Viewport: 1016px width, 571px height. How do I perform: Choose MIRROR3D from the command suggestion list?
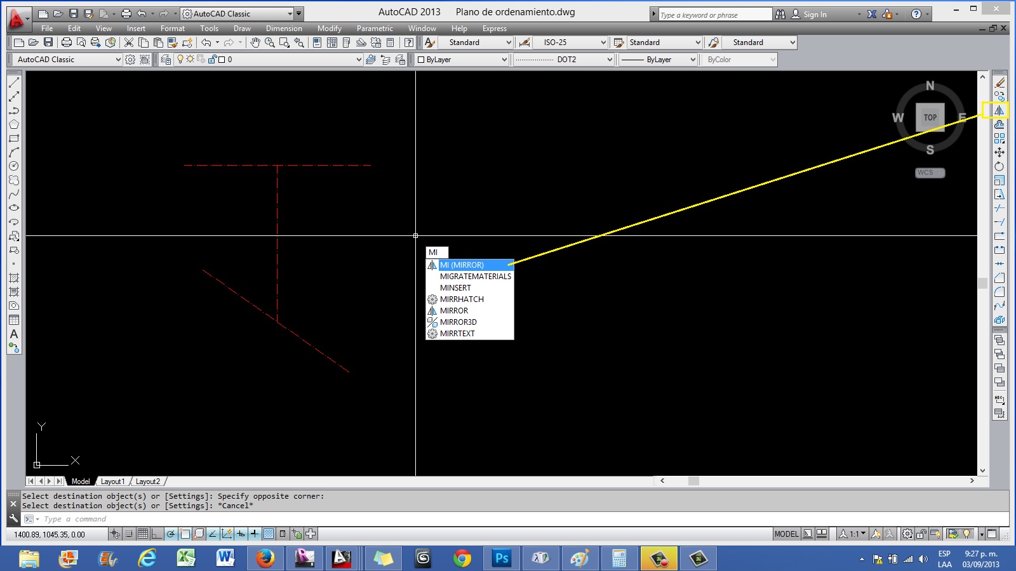click(x=458, y=322)
